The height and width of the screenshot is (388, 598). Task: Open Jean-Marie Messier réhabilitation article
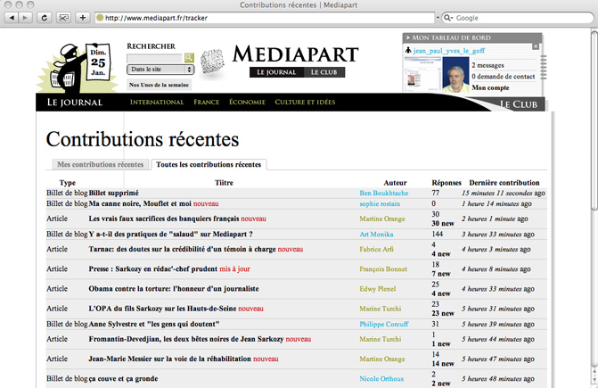pyautogui.click(x=170, y=359)
